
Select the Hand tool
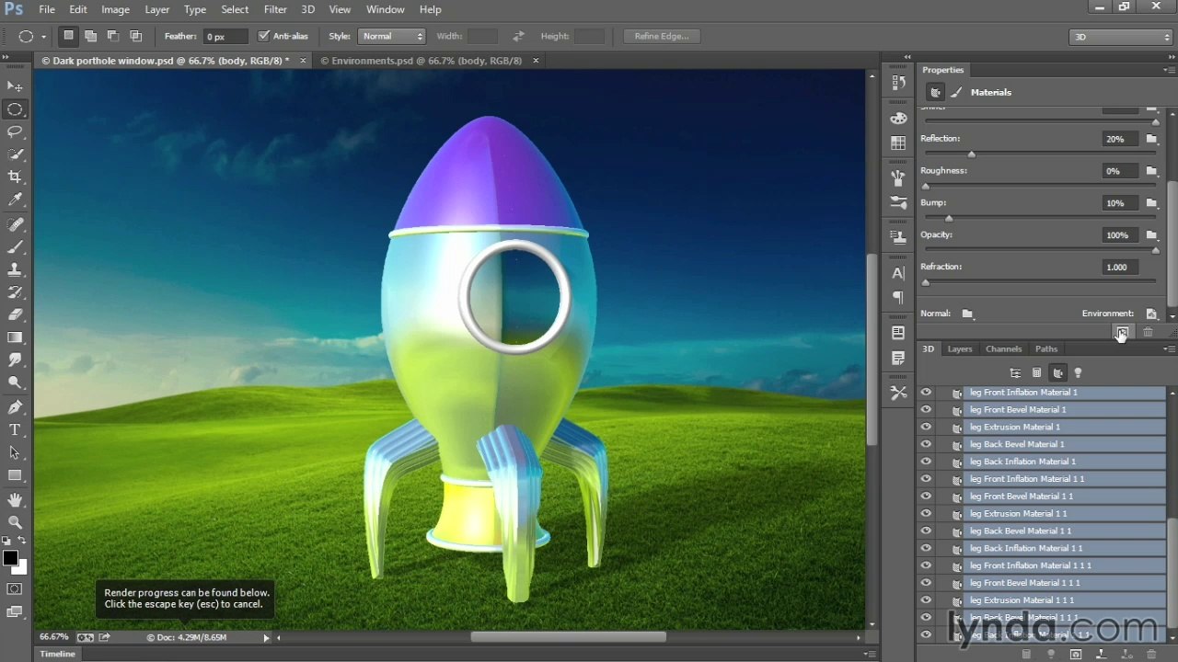point(15,499)
